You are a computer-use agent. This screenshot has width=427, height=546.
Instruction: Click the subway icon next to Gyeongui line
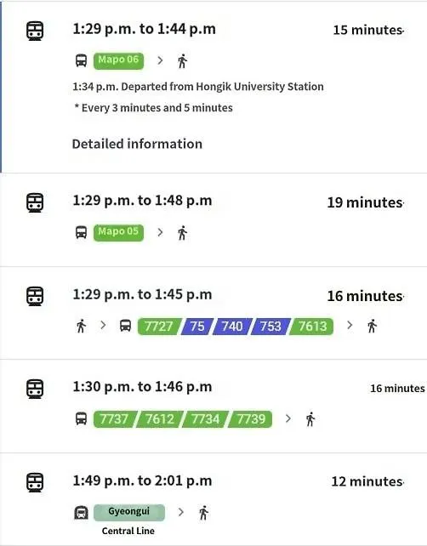click(81, 513)
